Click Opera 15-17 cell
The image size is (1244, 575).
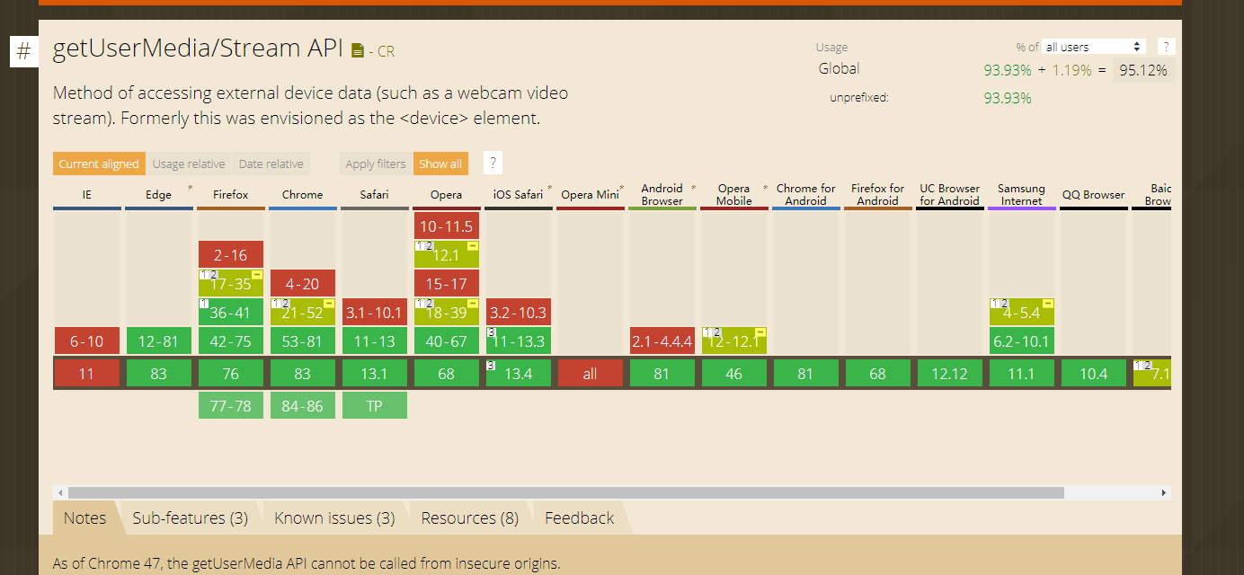tap(446, 283)
